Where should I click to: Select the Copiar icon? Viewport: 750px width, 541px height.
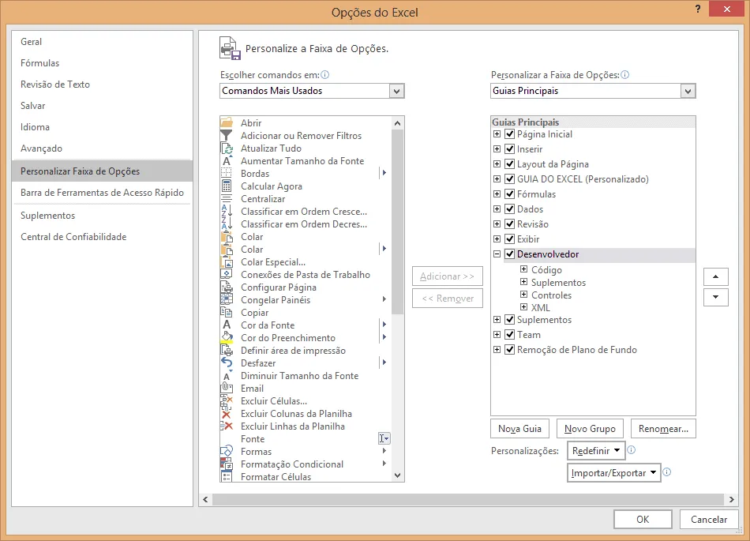click(x=227, y=313)
